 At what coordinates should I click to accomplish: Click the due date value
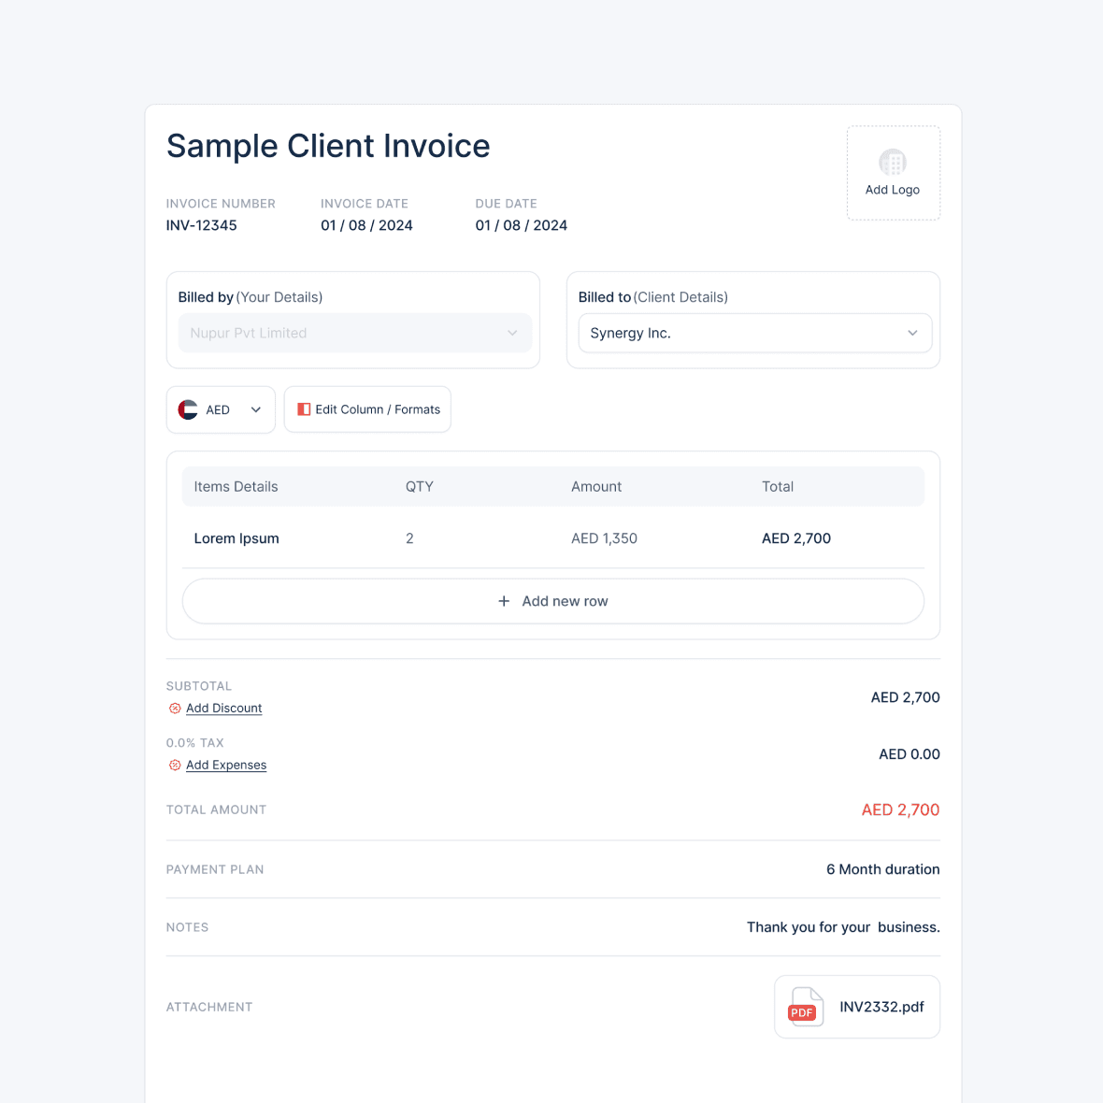click(522, 226)
